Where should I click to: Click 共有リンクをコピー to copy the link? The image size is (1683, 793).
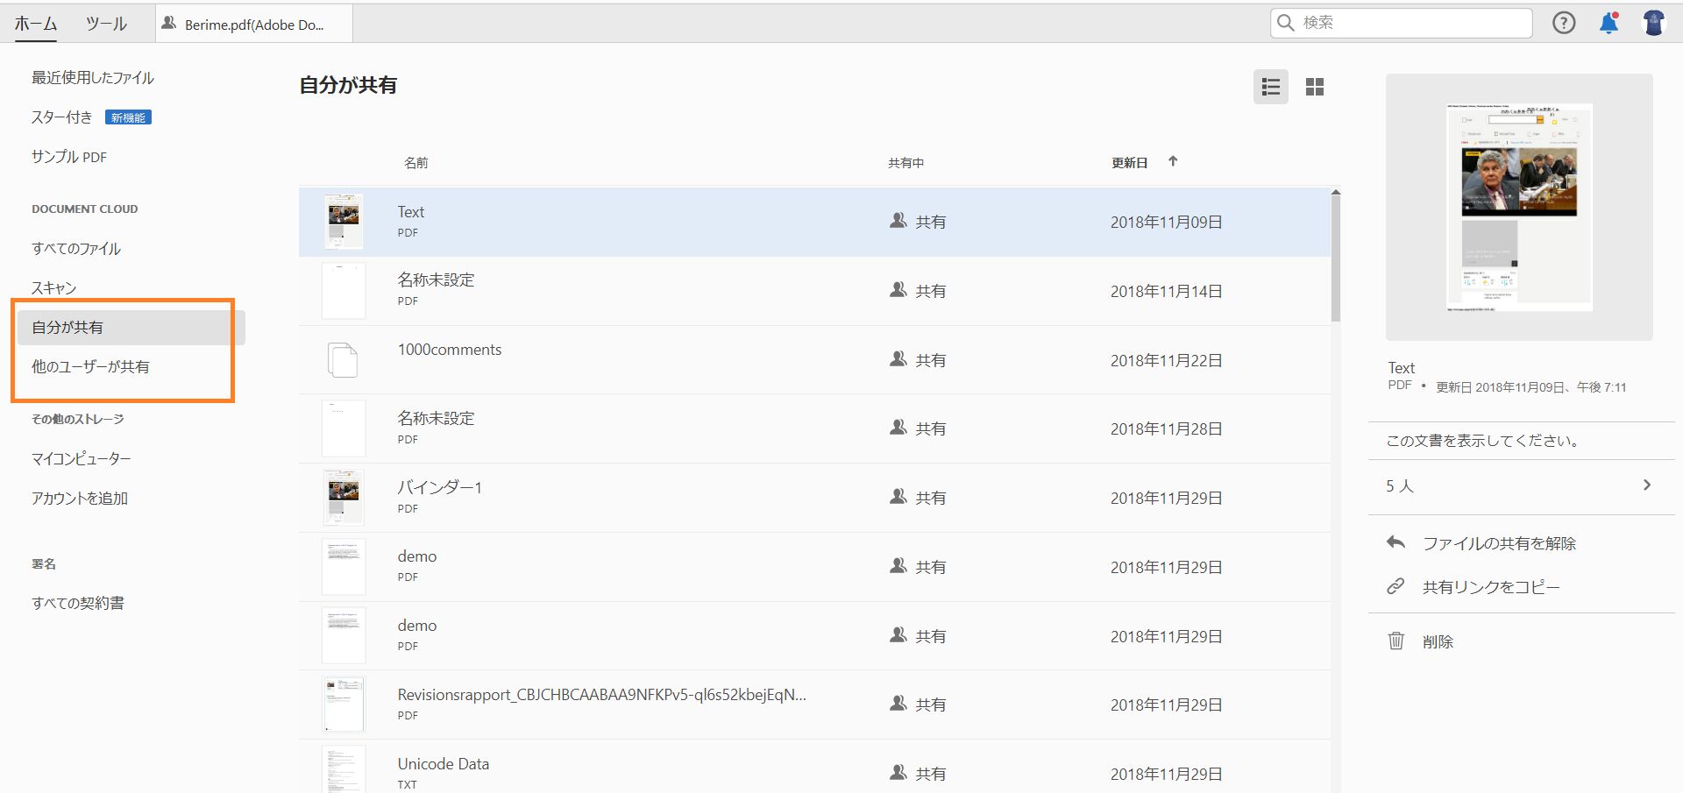coord(1491,587)
